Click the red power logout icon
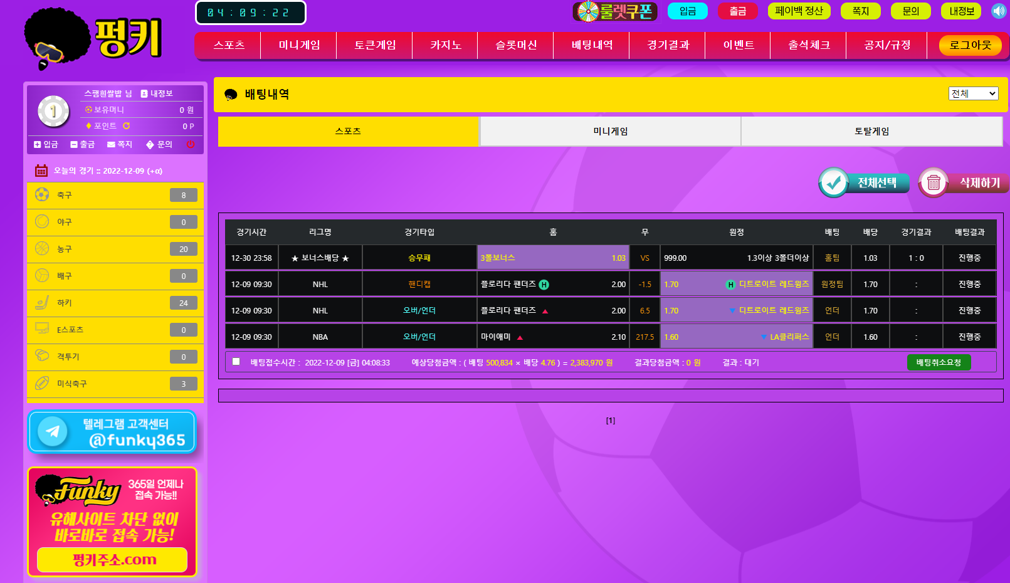 pos(190,145)
